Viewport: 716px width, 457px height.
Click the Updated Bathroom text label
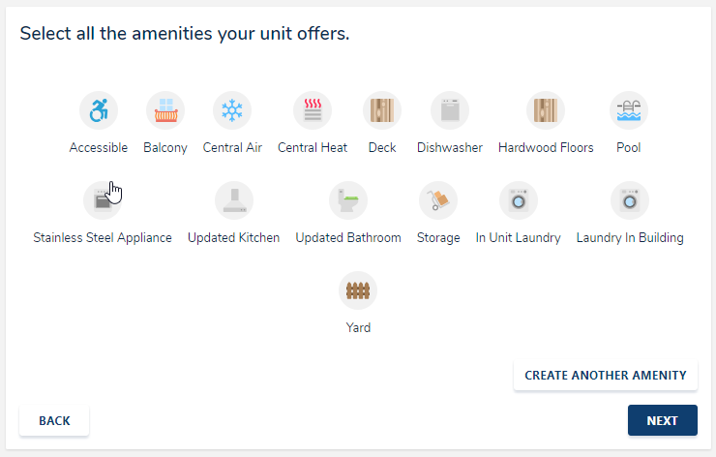pyautogui.click(x=348, y=237)
